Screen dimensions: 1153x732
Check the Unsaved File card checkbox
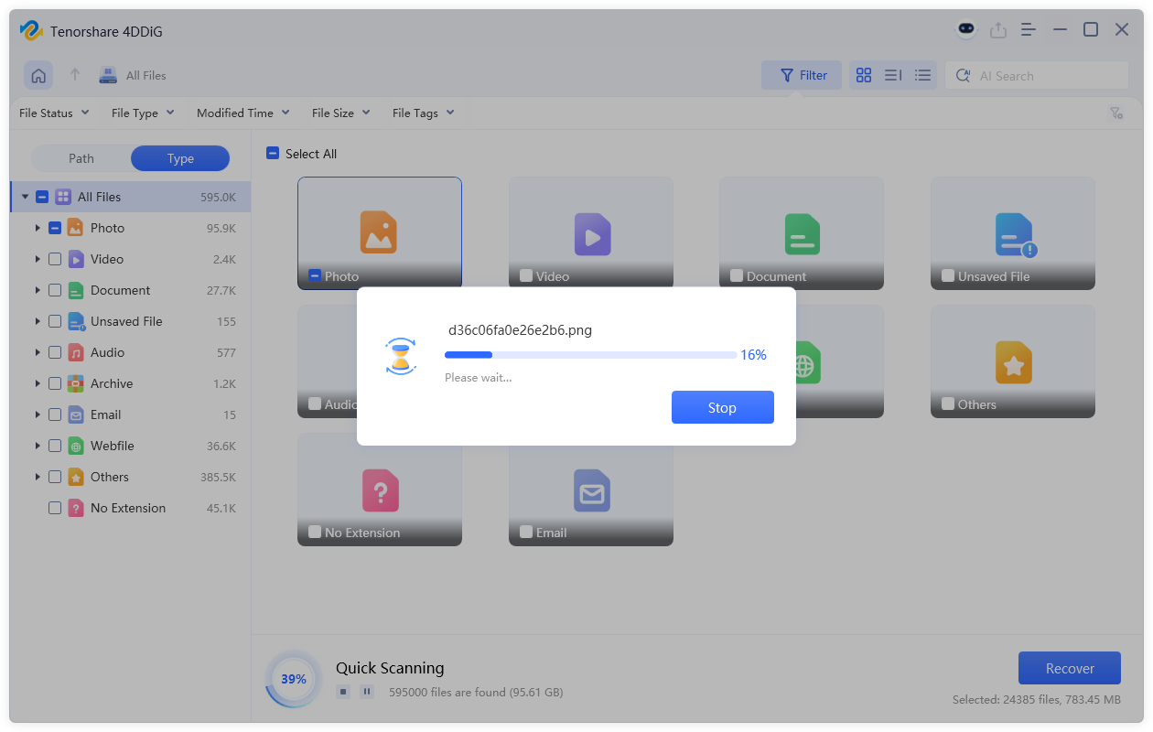click(x=948, y=275)
